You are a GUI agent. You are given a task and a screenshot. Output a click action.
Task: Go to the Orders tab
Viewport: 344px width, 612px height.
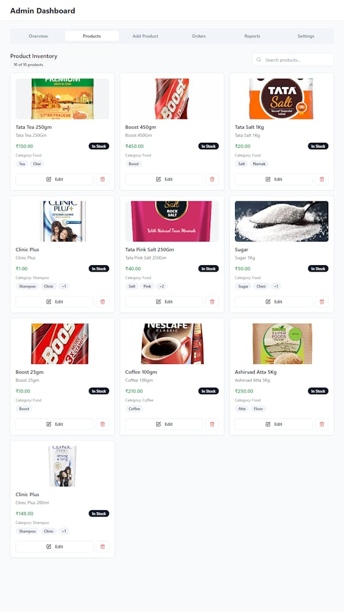click(199, 36)
